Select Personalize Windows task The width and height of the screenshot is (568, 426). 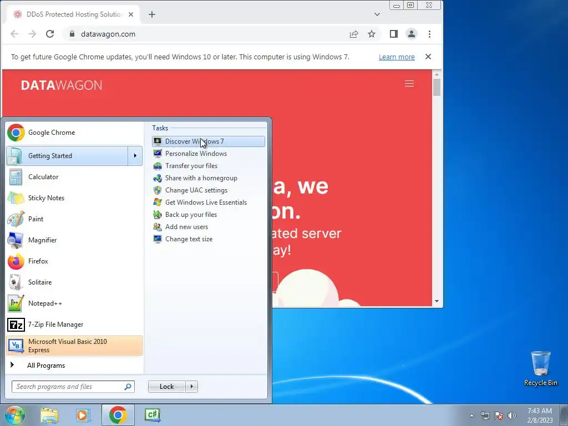(209, 154)
